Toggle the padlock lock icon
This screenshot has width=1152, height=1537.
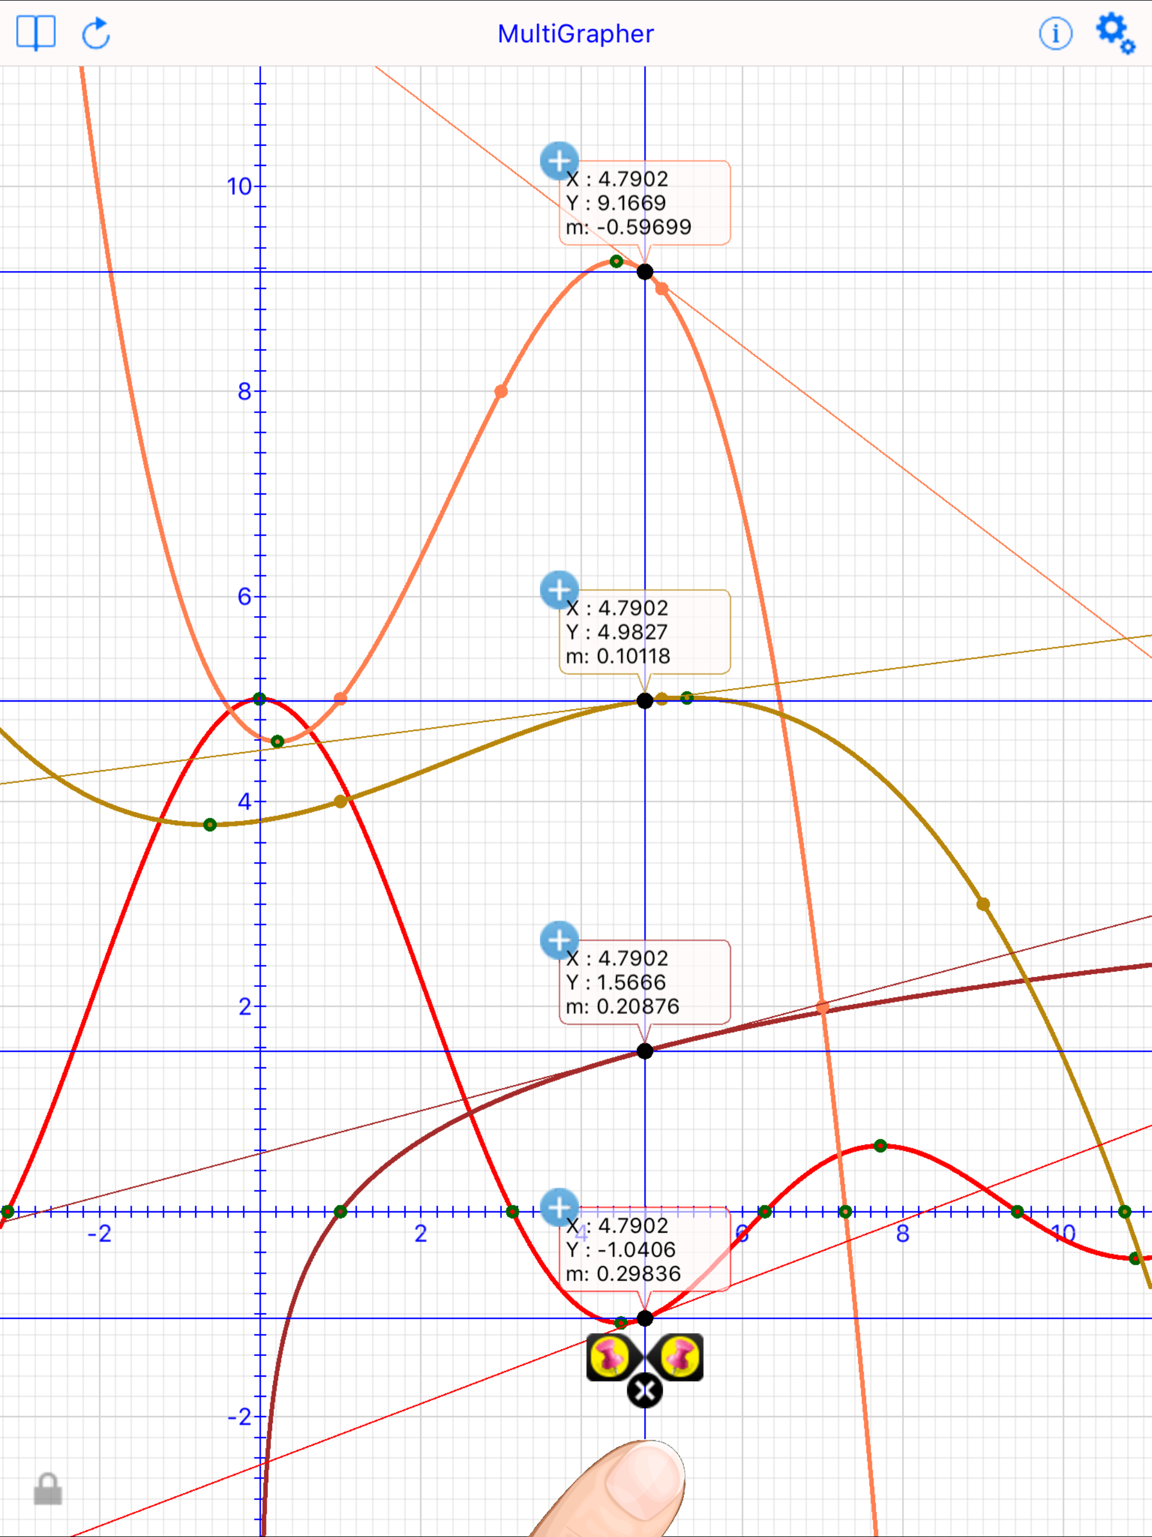(x=48, y=1489)
